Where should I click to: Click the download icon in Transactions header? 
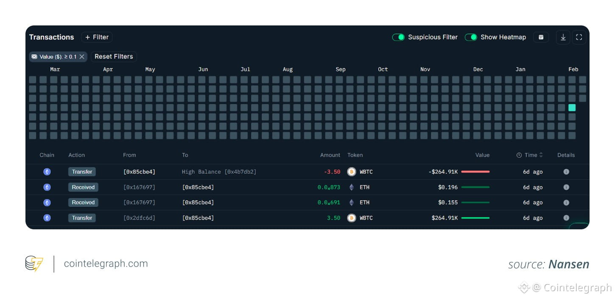coord(563,37)
